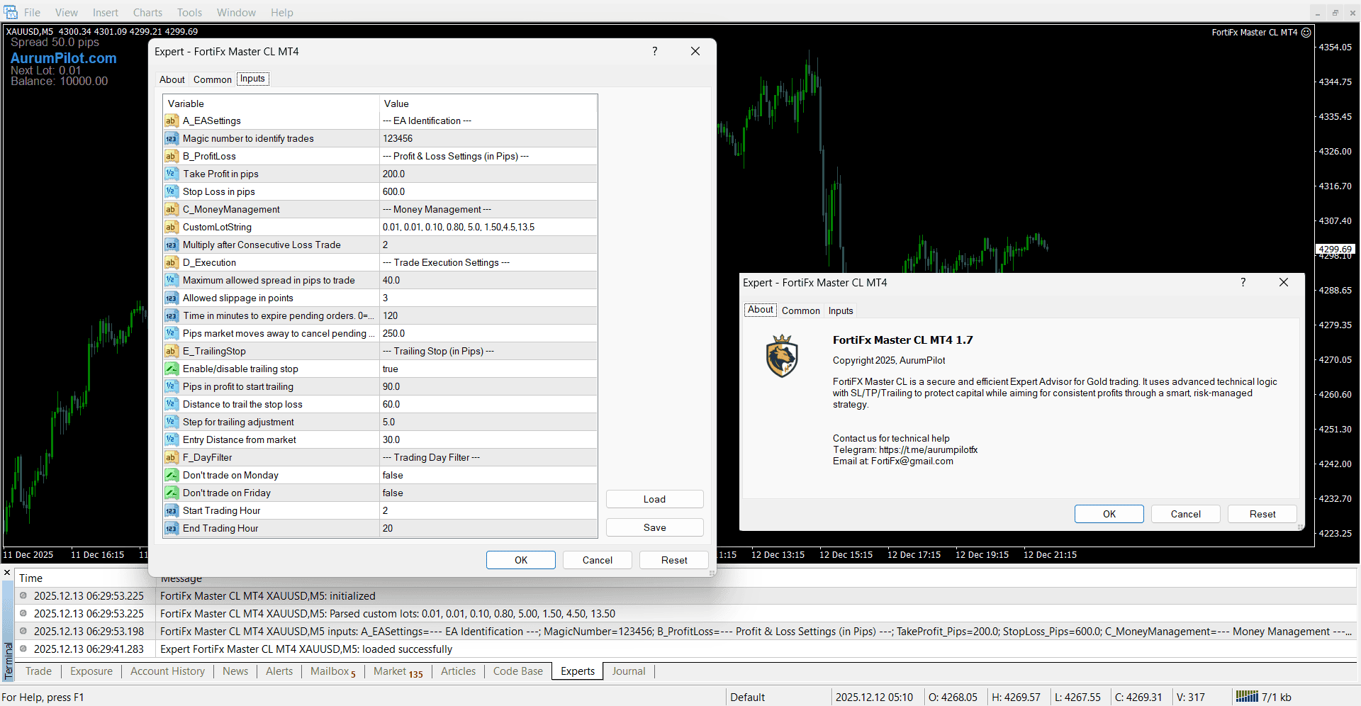Screen dimensions: 1361x706
Task: Click the decimal icon beside Take Profit in pips
Action: 171,174
